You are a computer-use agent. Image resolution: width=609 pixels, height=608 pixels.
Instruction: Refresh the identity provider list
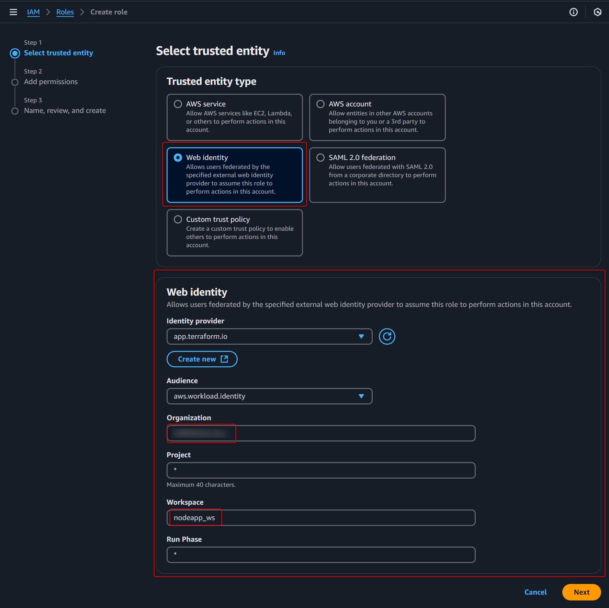click(x=387, y=336)
